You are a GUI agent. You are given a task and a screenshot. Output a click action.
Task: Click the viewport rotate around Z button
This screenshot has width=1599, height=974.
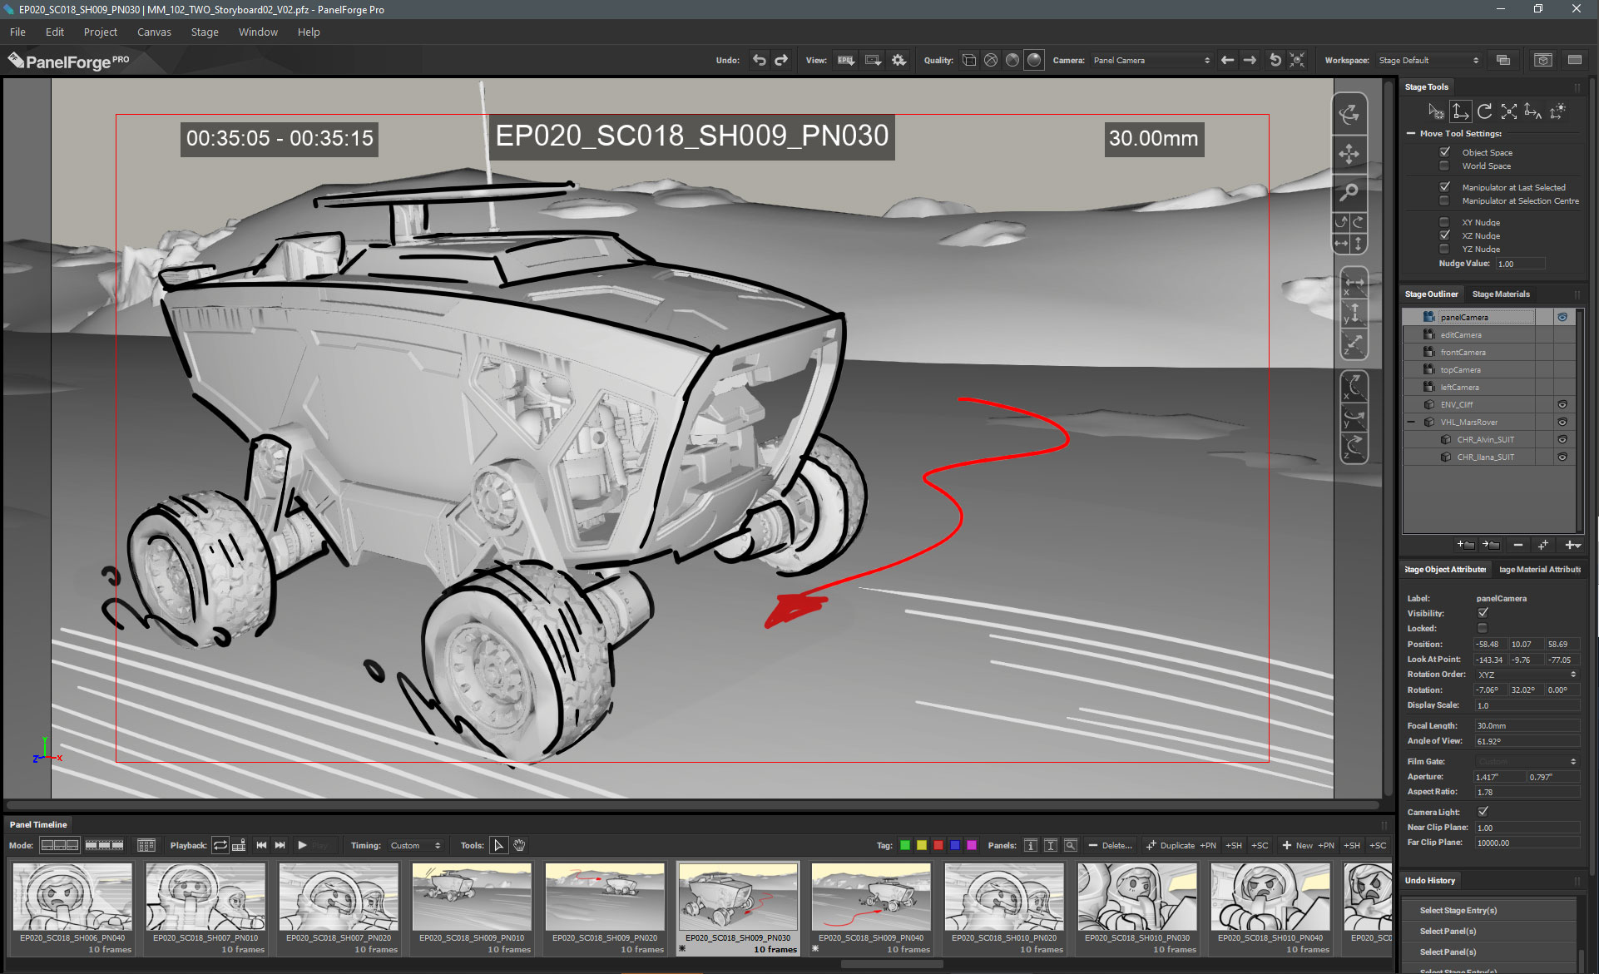1354,447
